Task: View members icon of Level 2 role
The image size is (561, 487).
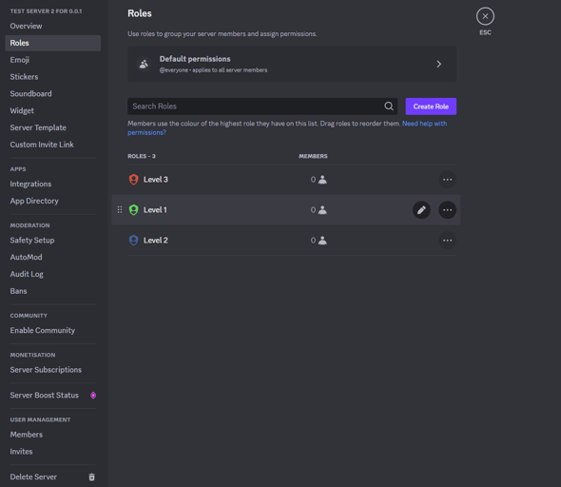Action: [x=322, y=240]
